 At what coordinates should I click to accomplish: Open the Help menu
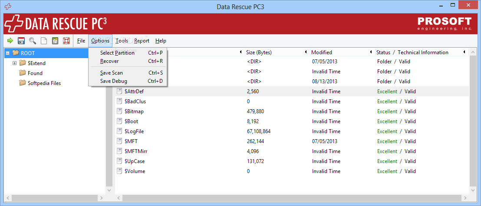click(161, 41)
